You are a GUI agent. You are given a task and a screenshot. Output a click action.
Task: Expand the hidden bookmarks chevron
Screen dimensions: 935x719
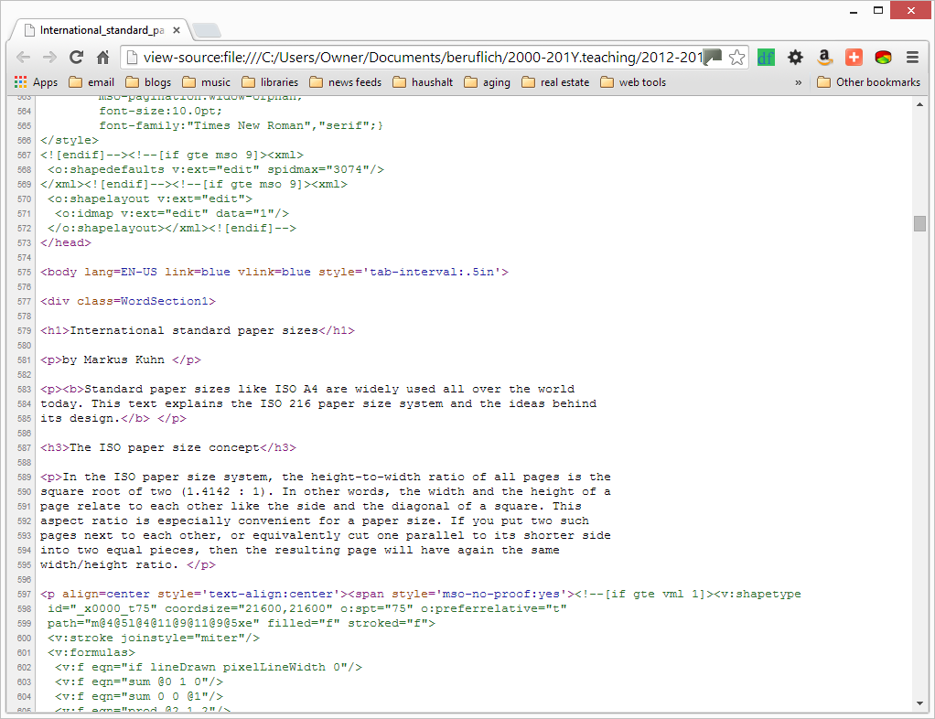click(798, 82)
